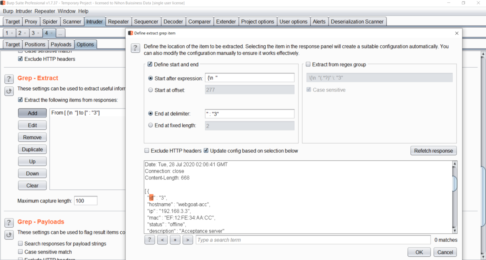Switch to the Decoder tab
486x260 pixels.
174,21
